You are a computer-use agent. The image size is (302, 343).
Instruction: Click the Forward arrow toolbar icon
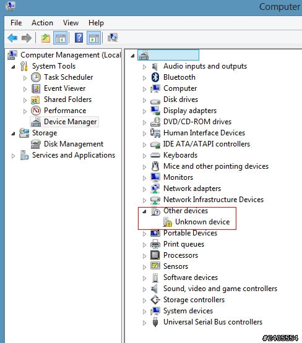pos(27,38)
